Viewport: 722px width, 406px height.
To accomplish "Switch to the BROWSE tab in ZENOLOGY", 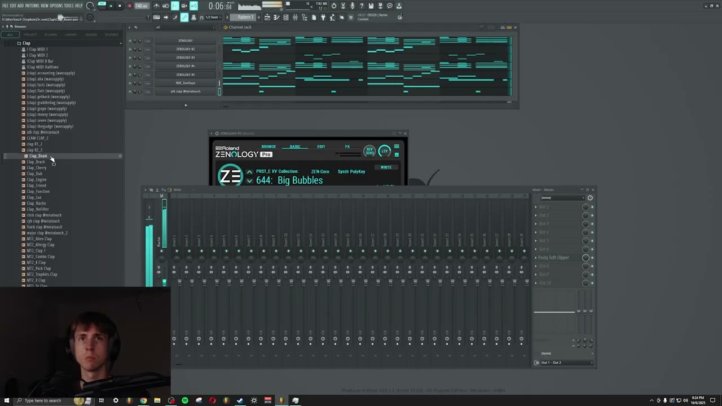I will (x=268, y=147).
